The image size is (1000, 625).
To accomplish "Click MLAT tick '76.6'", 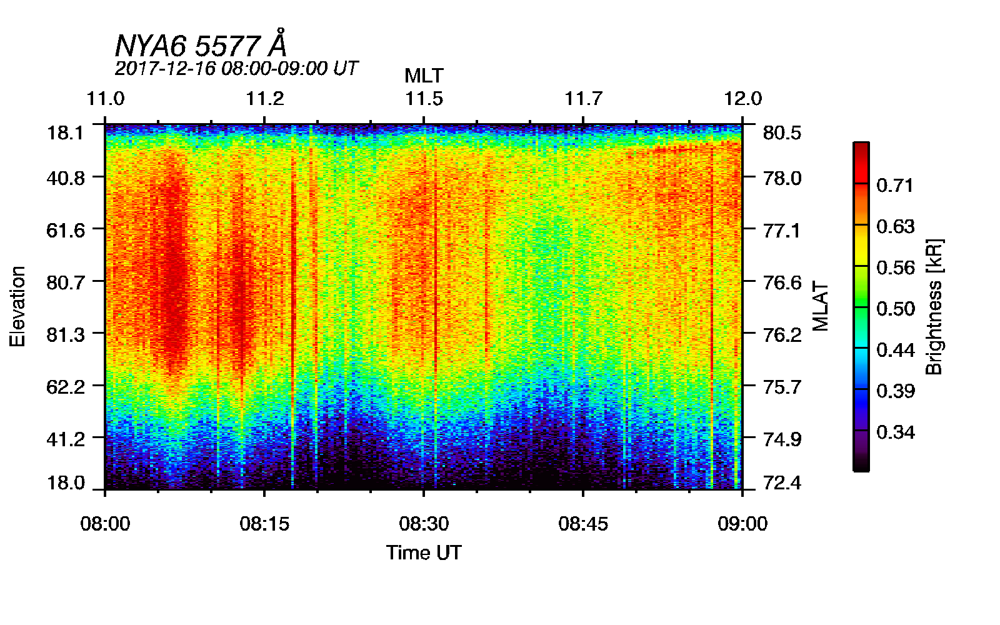I will [782, 282].
